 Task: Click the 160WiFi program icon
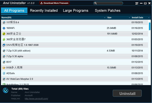[x=4, y=28]
